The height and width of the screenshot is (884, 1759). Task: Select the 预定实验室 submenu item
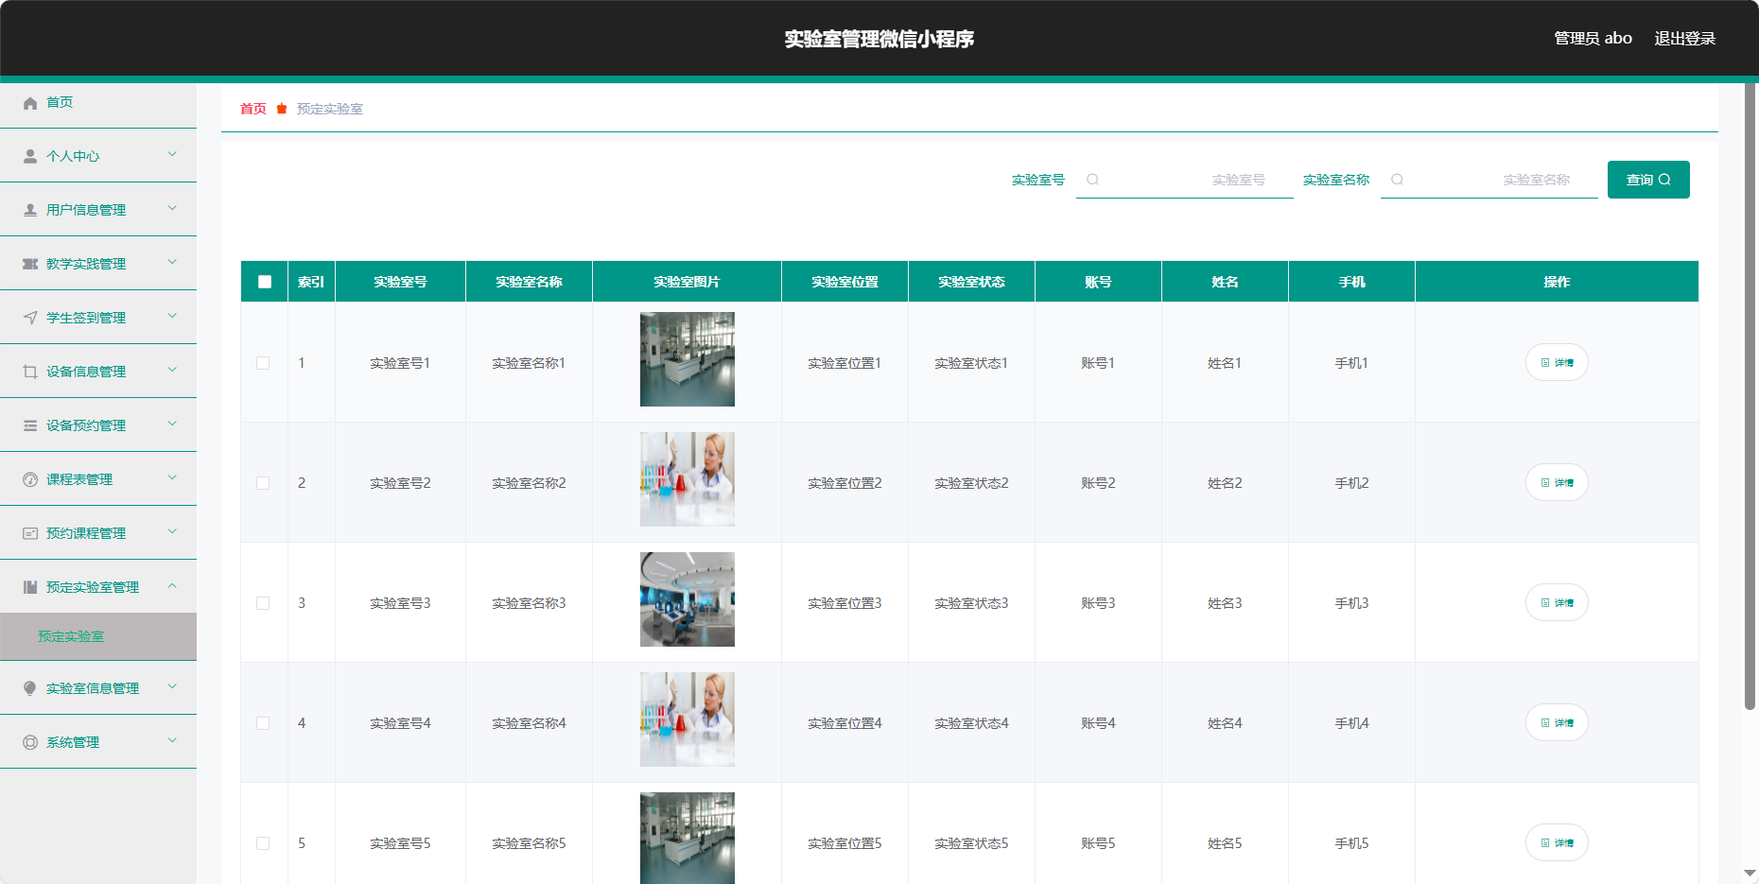coord(98,636)
